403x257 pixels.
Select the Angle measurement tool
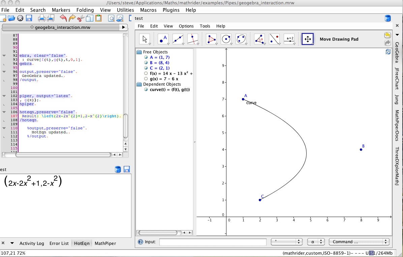259,39
